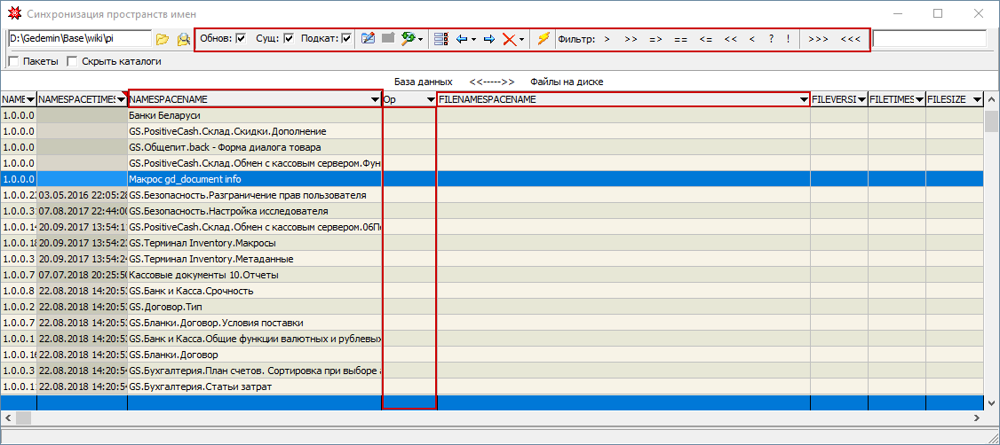Click the horizontal scrollbar at bottom
Viewport: 1000px width, 445px height.
pos(497,417)
